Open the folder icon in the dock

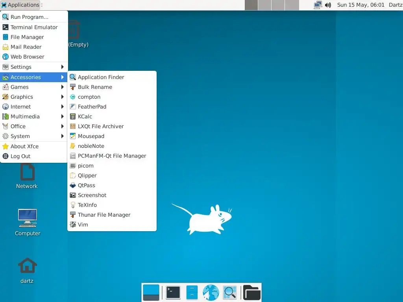252,293
